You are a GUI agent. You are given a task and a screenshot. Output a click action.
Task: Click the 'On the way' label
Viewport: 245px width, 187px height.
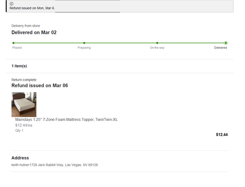157,47
